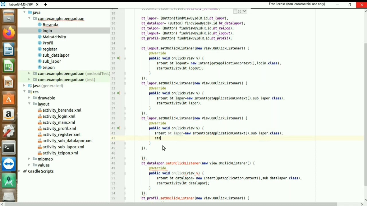Open TeamViewer from the dock
The height and width of the screenshot is (206, 367).
click(9, 164)
